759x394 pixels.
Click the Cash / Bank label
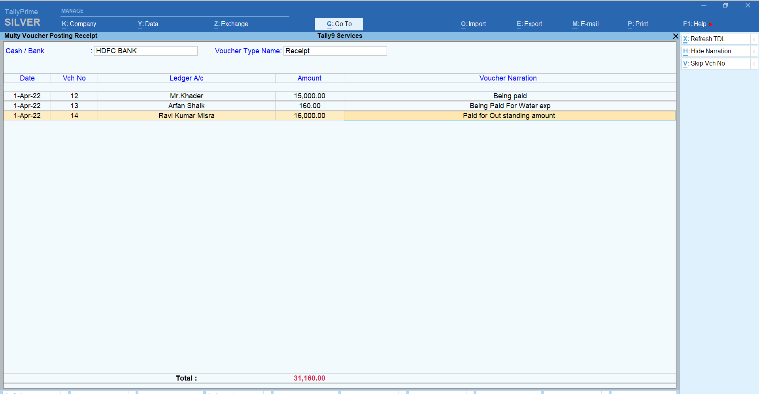[25, 51]
